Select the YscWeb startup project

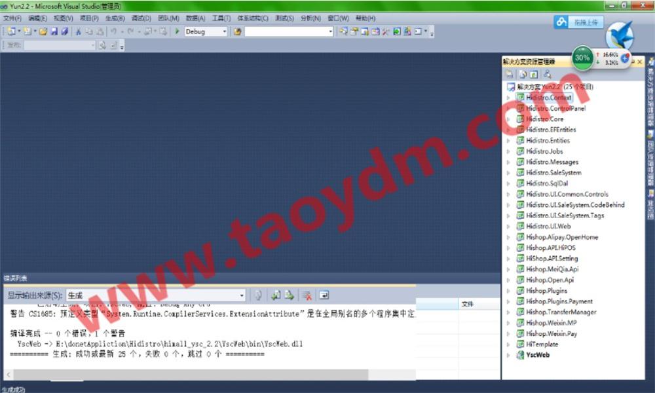click(538, 356)
